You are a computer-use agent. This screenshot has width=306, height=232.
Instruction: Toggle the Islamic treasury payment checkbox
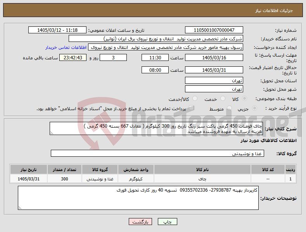(x=192, y=108)
